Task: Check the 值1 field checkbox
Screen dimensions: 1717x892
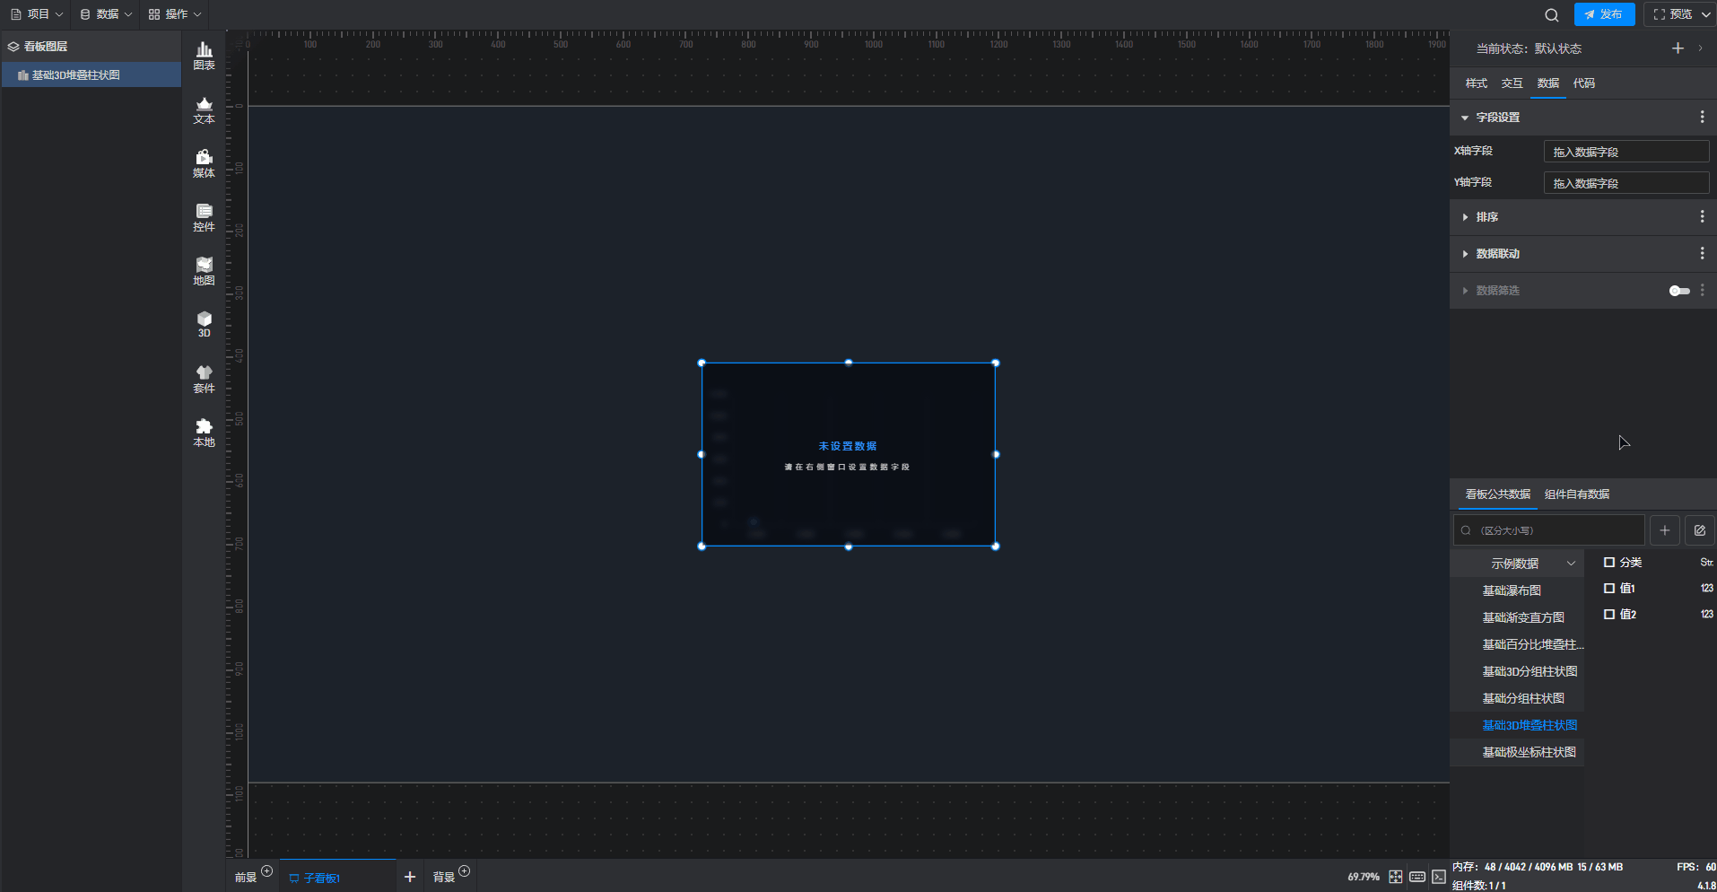Action: tap(1609, 589)
